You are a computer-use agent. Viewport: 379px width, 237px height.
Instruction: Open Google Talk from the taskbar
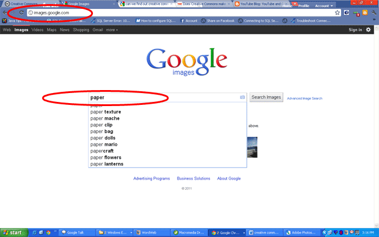pyautogui.click(x=76, y=233)
